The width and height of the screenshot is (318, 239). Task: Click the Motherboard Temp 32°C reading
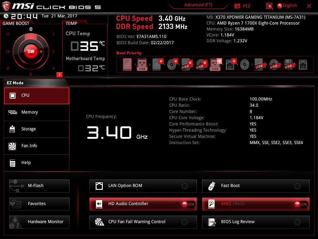92,68
